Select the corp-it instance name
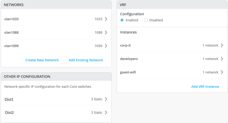The image size is (228, 123). click(x=125, y=45)
